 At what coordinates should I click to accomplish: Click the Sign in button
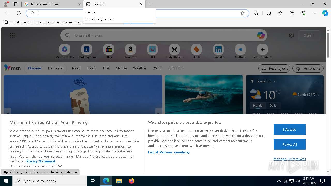(x=309, y=35)
